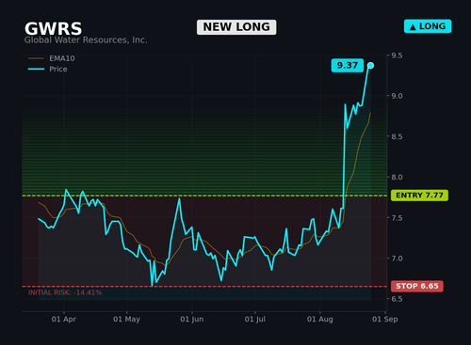Click the 01 Jul axis label
The image size is (471, 345).
click(x=255, y=319)
